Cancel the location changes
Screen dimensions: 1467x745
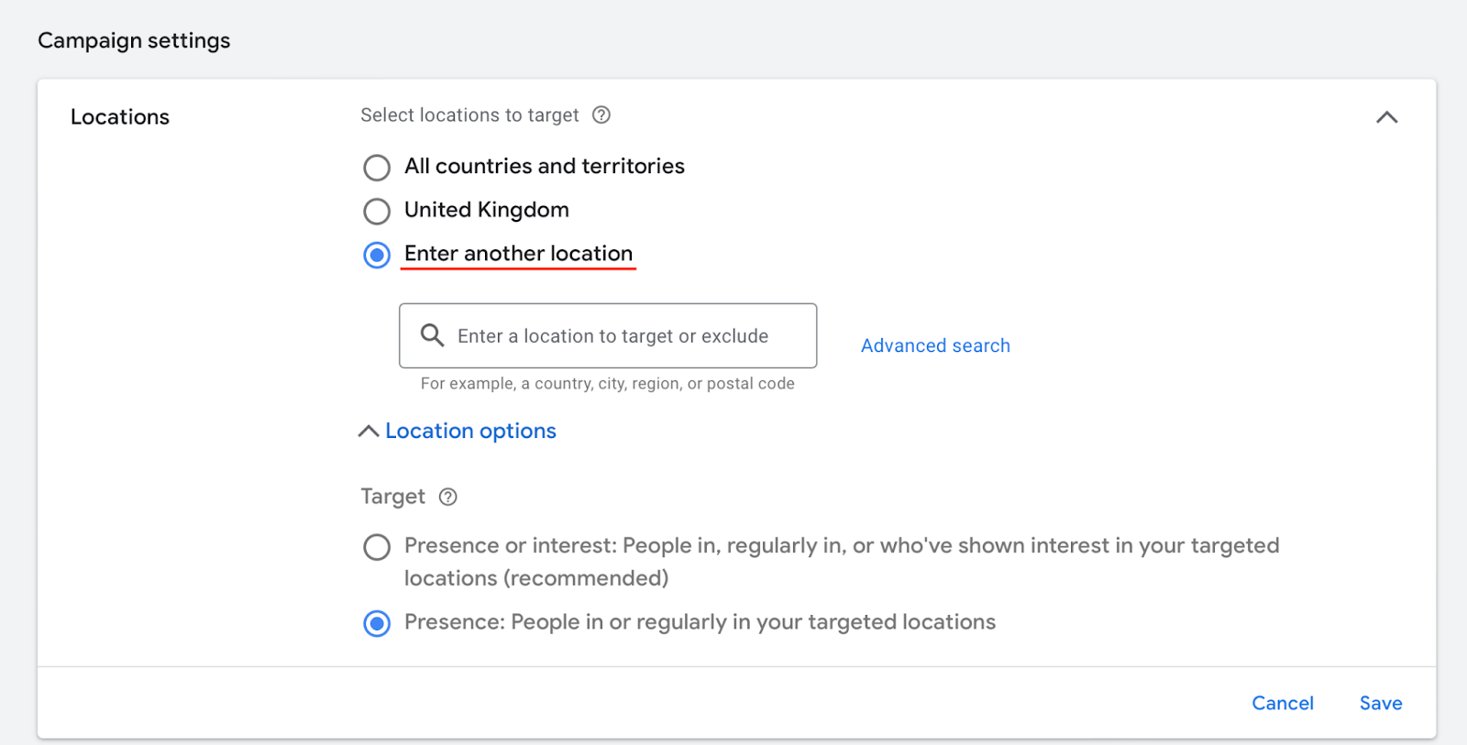point(1282,703)
